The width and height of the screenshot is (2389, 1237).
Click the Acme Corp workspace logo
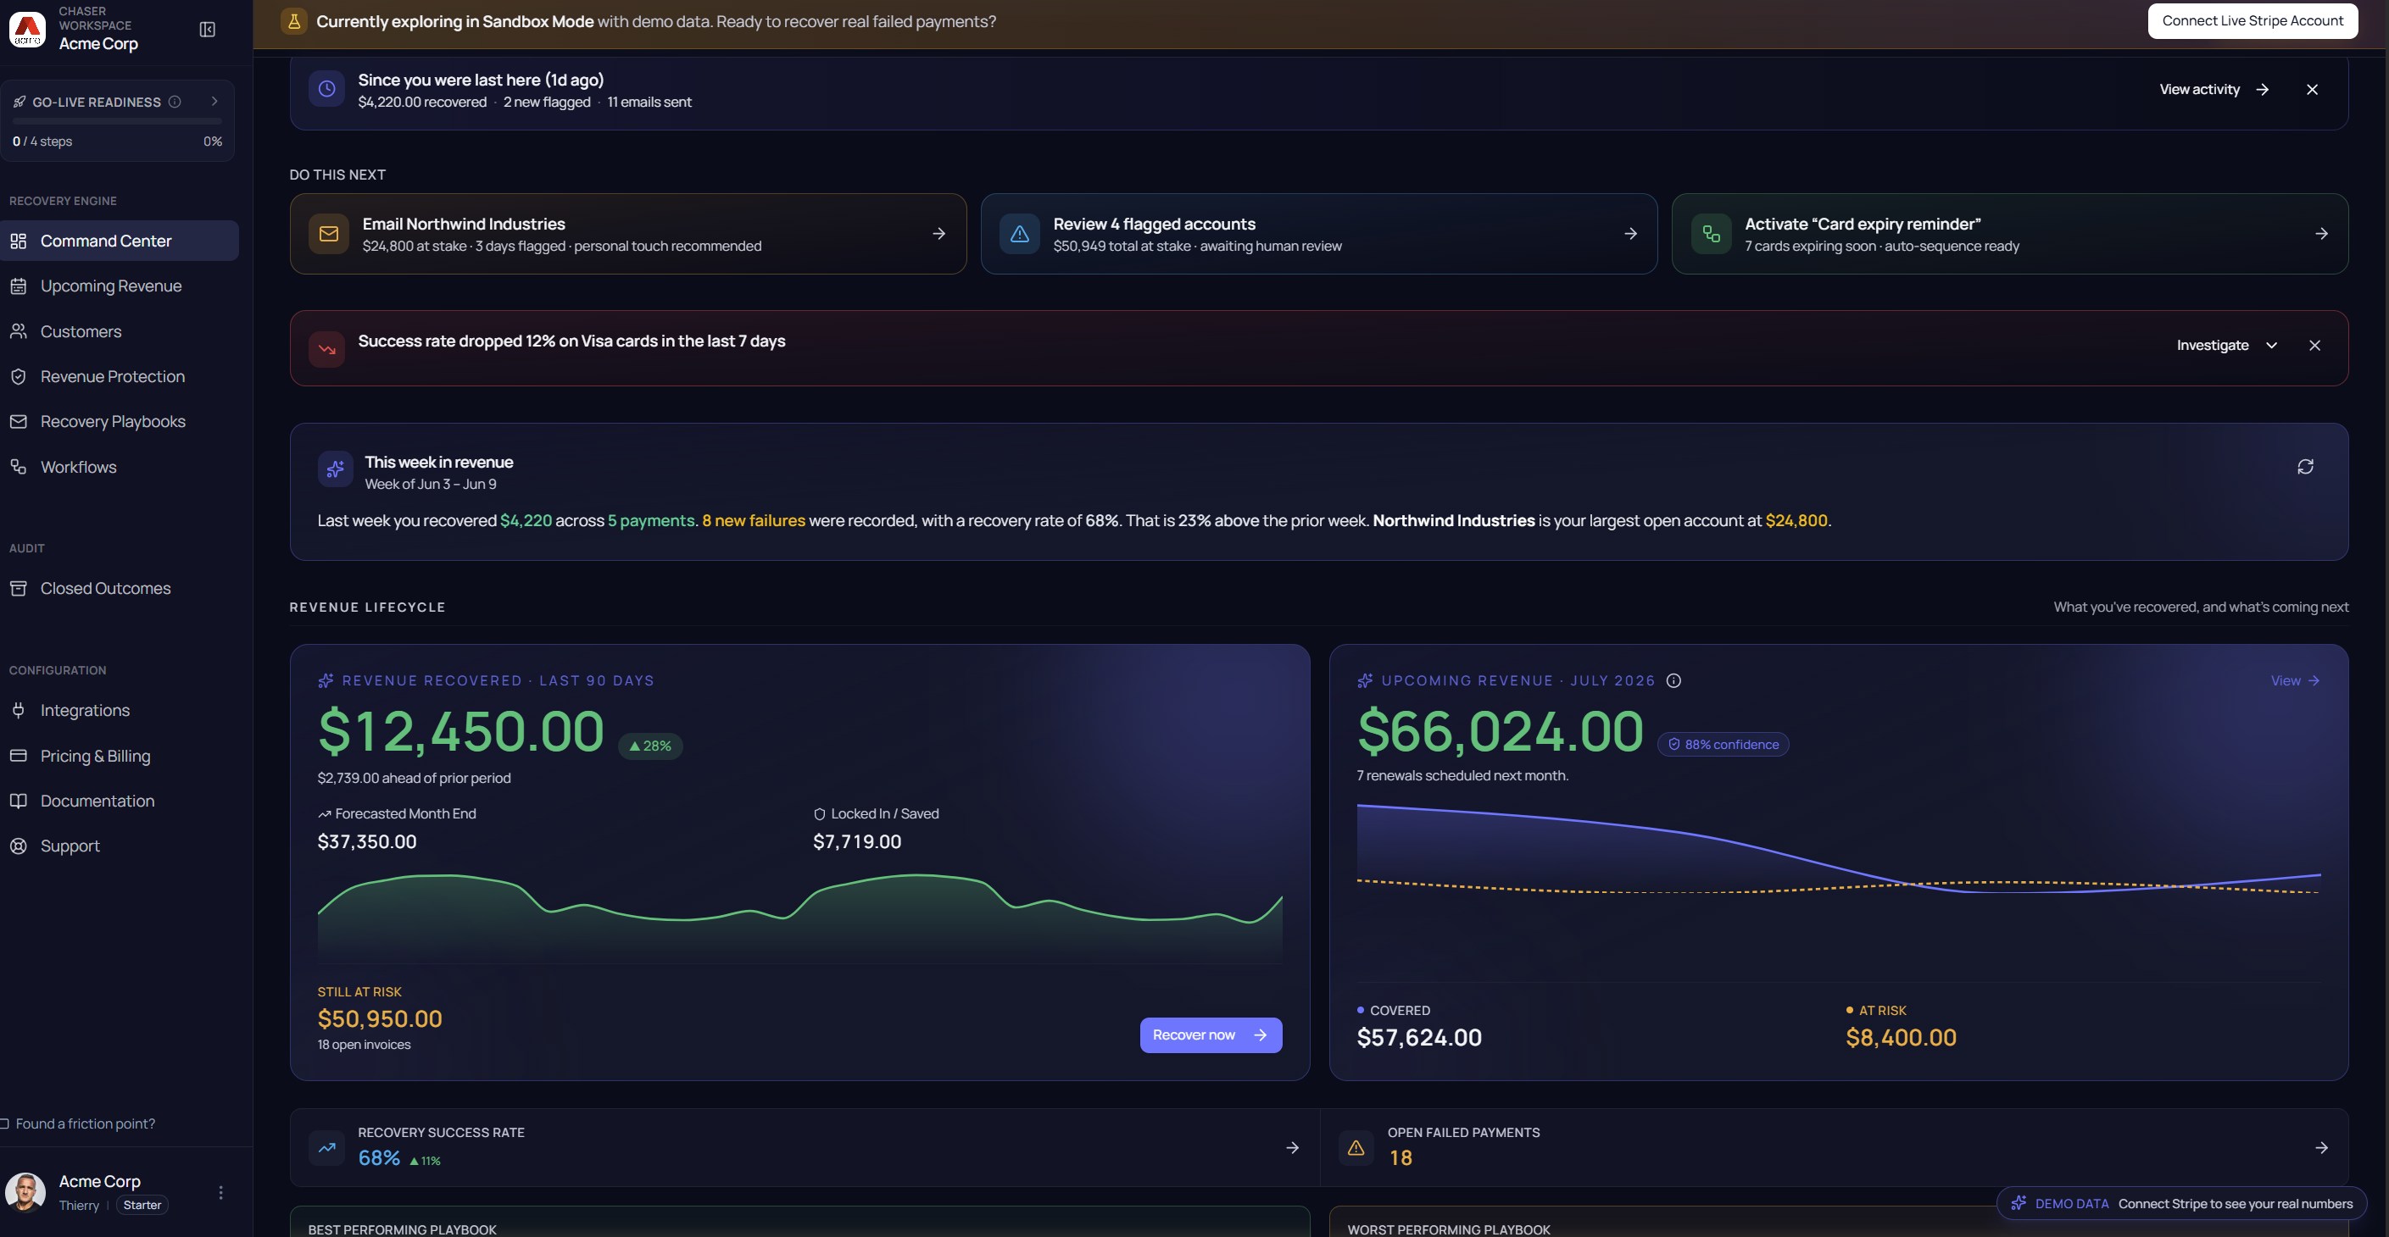tap(27, 30)
